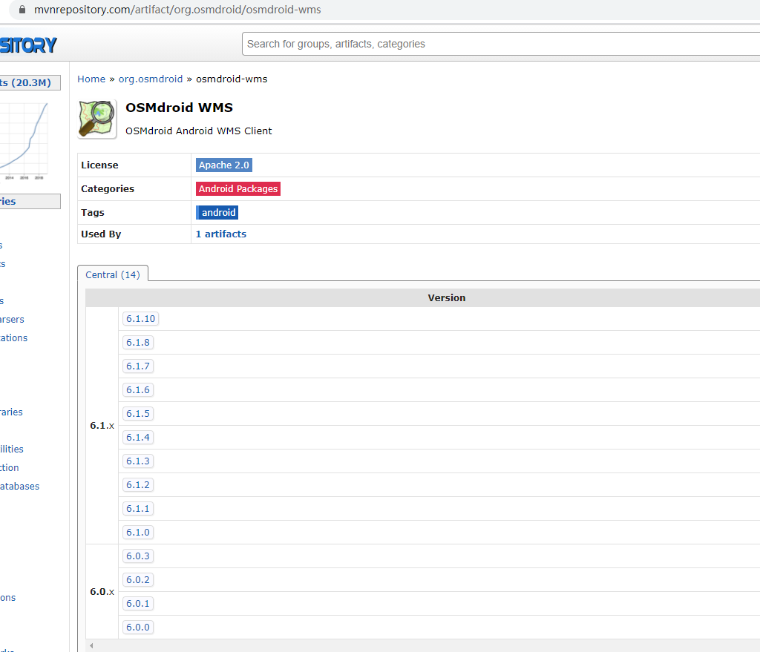Select version 6.0.2
The height and width of the screenshot is (652, 760).
tap(137, 579)
